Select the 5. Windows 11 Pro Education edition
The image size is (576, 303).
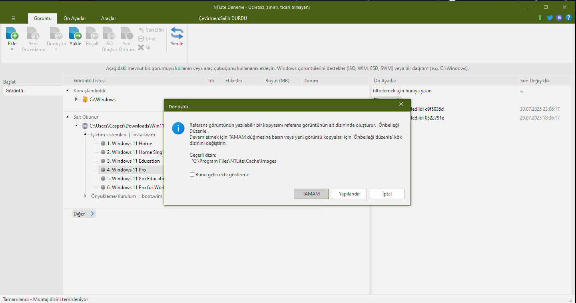(135, 179)
